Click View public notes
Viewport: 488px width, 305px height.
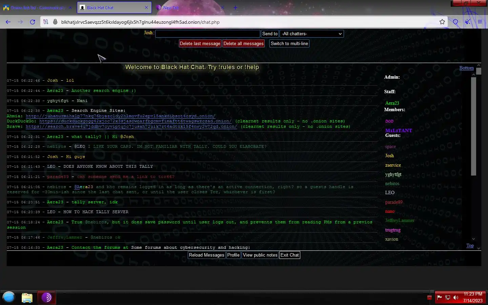260,255
